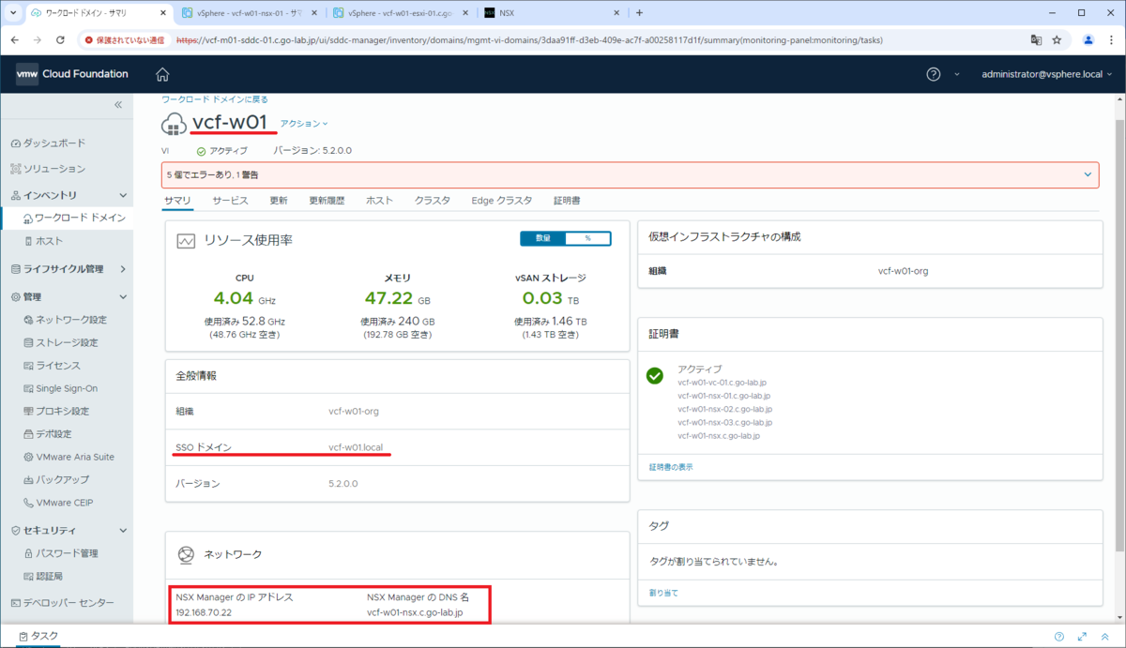The width and height of the screenshot is (1126, 648).
Task: Switch to the クラスタ tab
Action: pyautogui.click(x=433, y=201)
